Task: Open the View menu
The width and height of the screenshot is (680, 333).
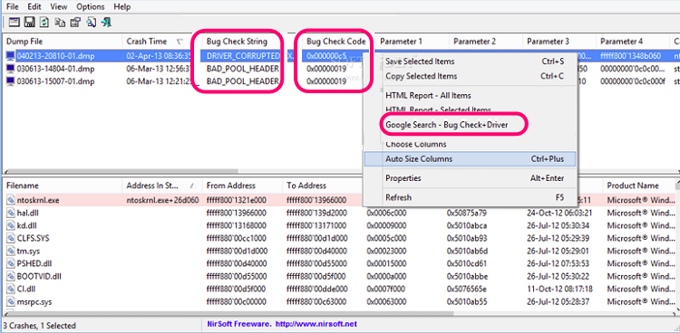Action: (59, 7)
